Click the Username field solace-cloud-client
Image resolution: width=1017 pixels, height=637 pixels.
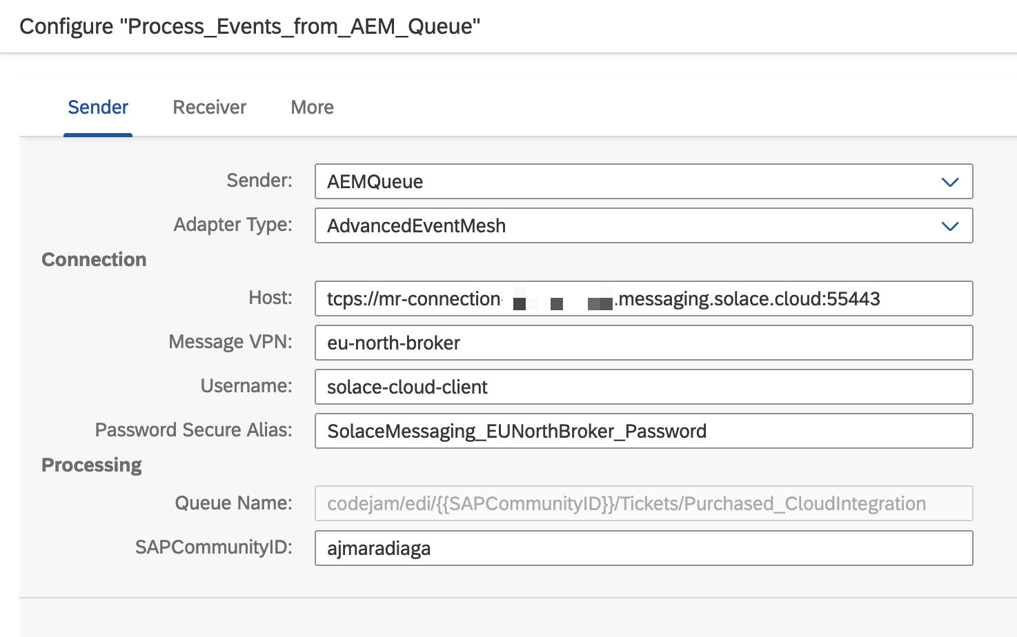644,387
